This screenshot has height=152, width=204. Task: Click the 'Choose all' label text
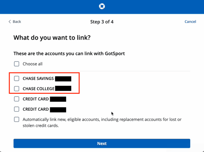[x=33, y=64]
